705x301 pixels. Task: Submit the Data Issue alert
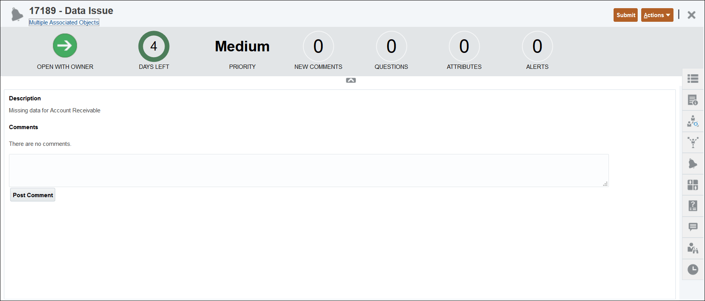[x=625, y=15]
